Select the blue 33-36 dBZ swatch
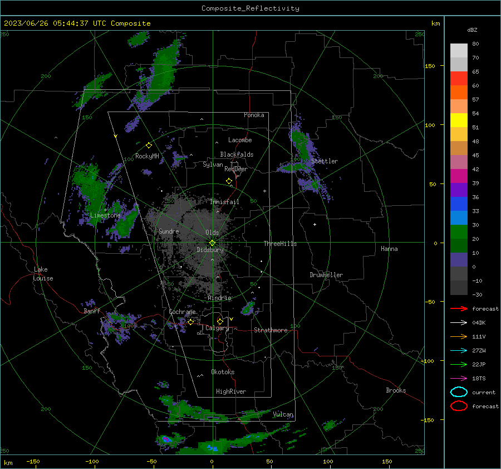Viewport: 501px width, 469px height. (459, 204)
